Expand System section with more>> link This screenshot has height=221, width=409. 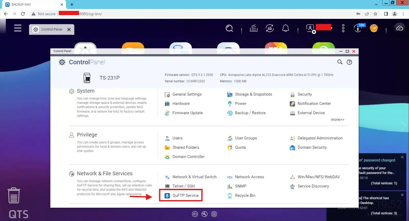click(x=337, y=120)
